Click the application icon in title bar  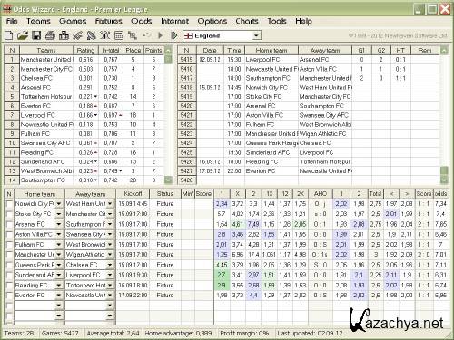coord(7,9)
